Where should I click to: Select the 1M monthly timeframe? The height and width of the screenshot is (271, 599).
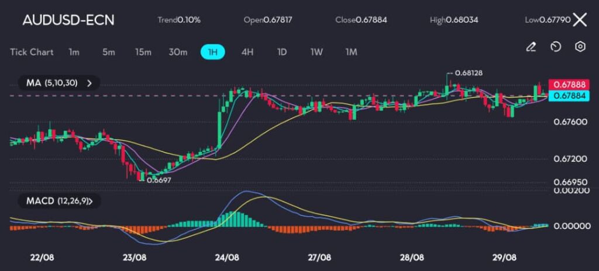coord(351,52)
